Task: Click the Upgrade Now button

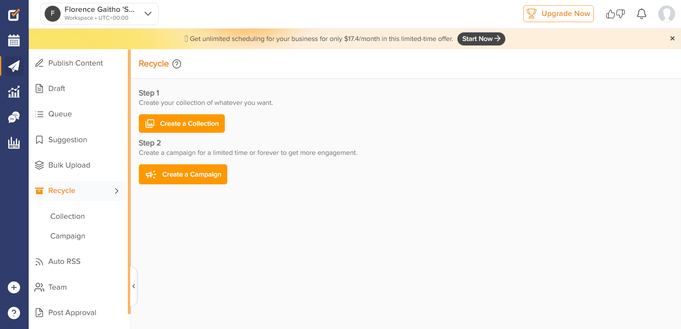Action: click(x=558, y=14)
